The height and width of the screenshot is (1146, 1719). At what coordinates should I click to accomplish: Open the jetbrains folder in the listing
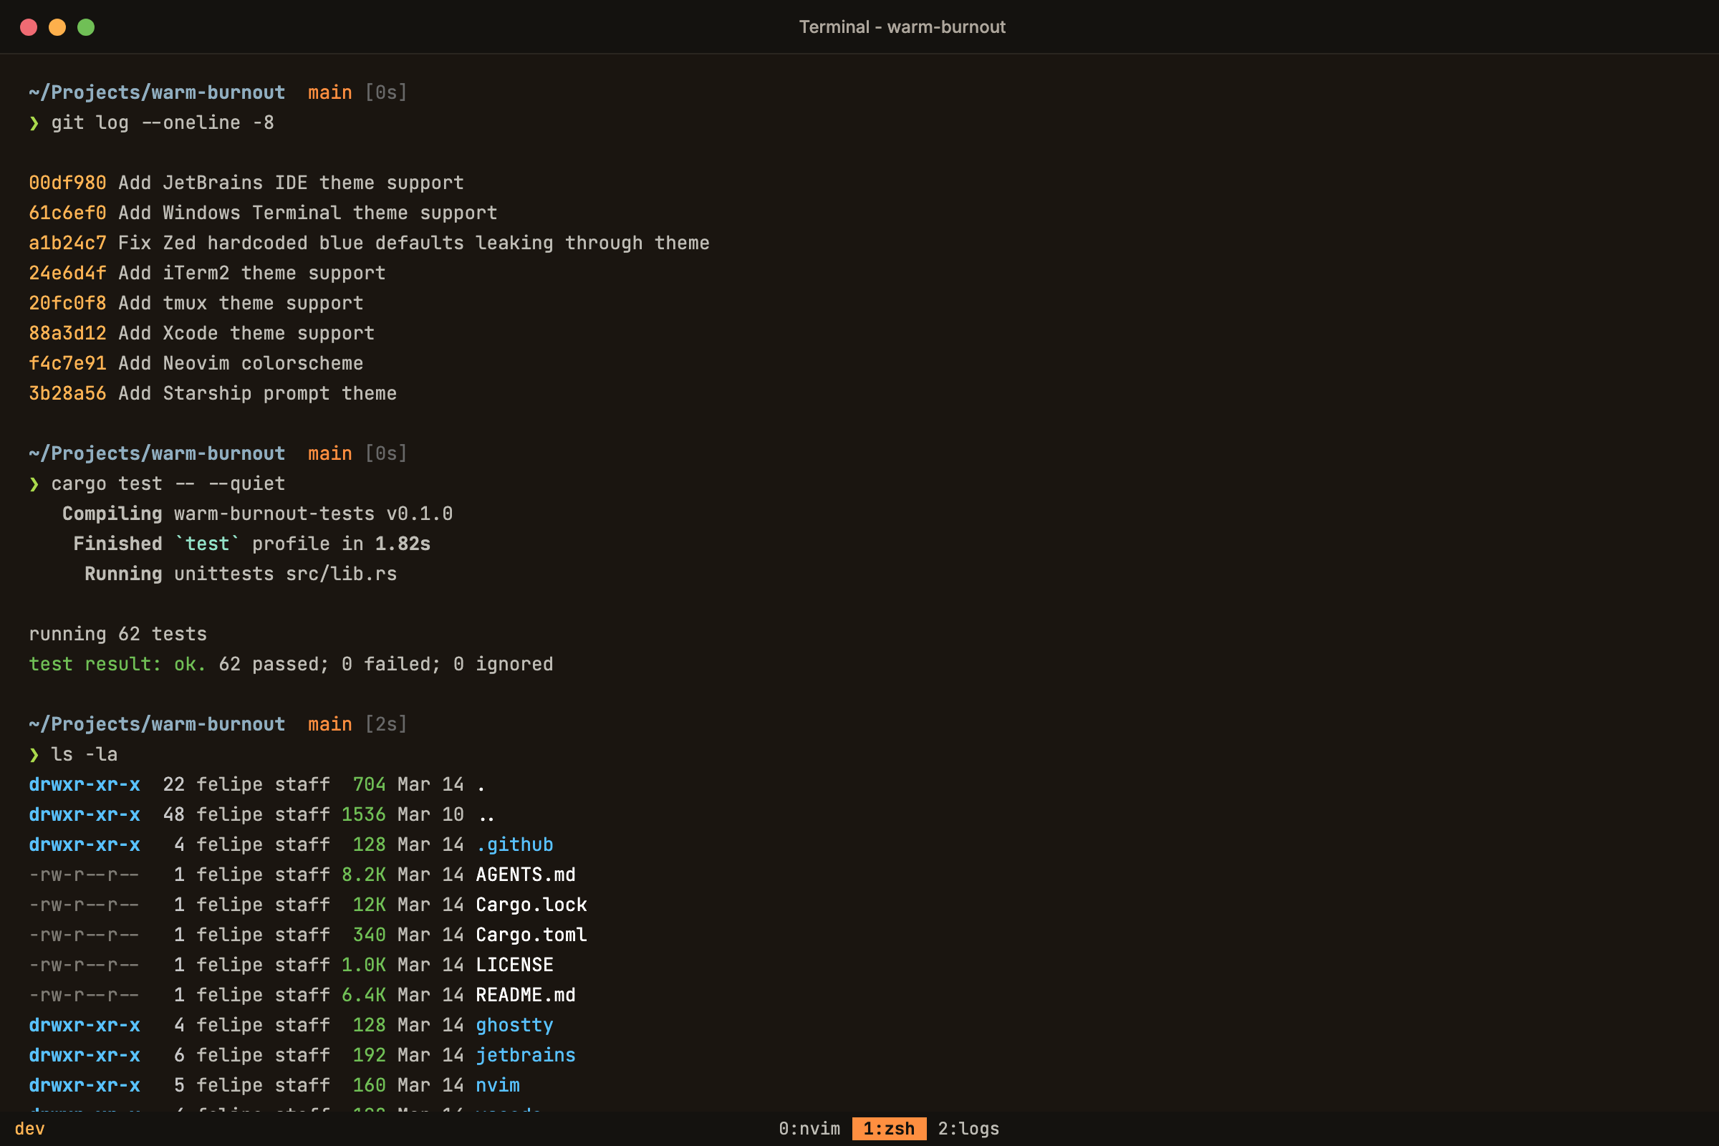click(x=526, y=1054)
